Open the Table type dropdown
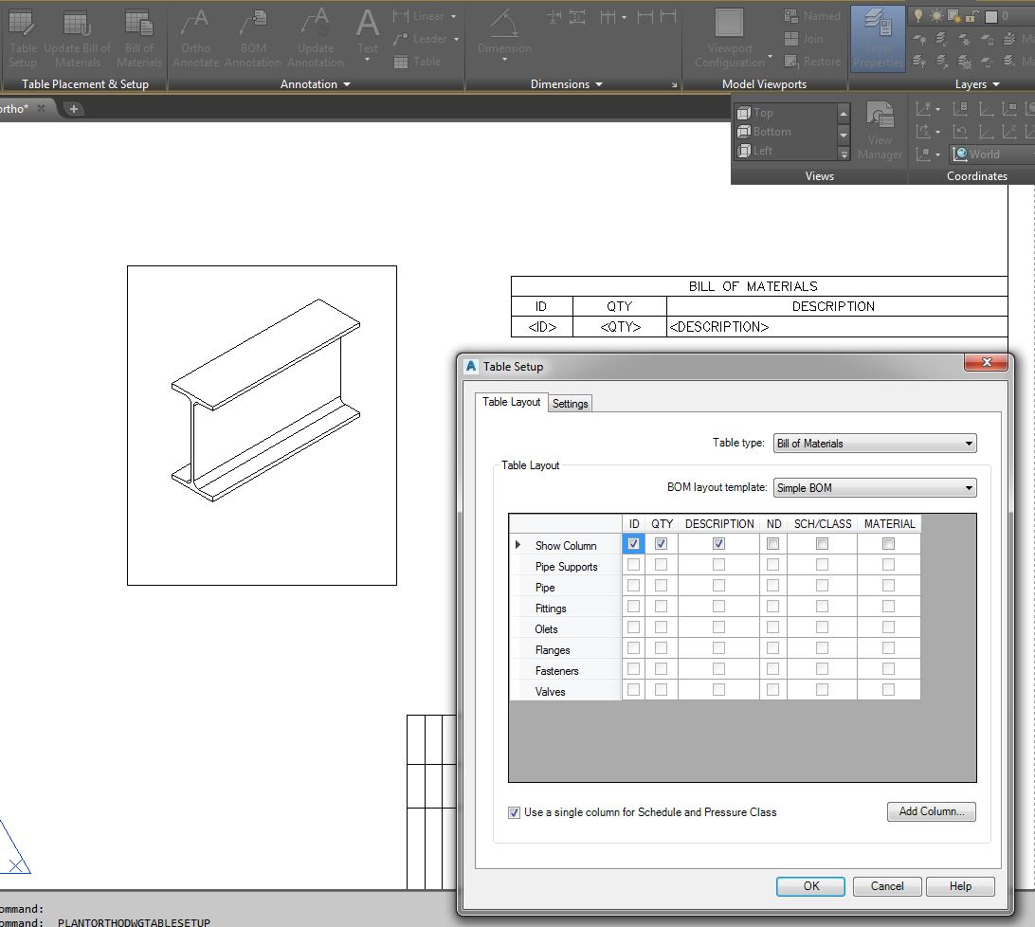This screenshot has width=1035, height=927. (x=968, y=443)
